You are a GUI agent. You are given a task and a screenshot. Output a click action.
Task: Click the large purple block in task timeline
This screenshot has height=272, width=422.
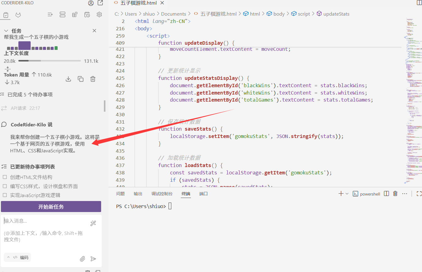[x=25, y=46]
